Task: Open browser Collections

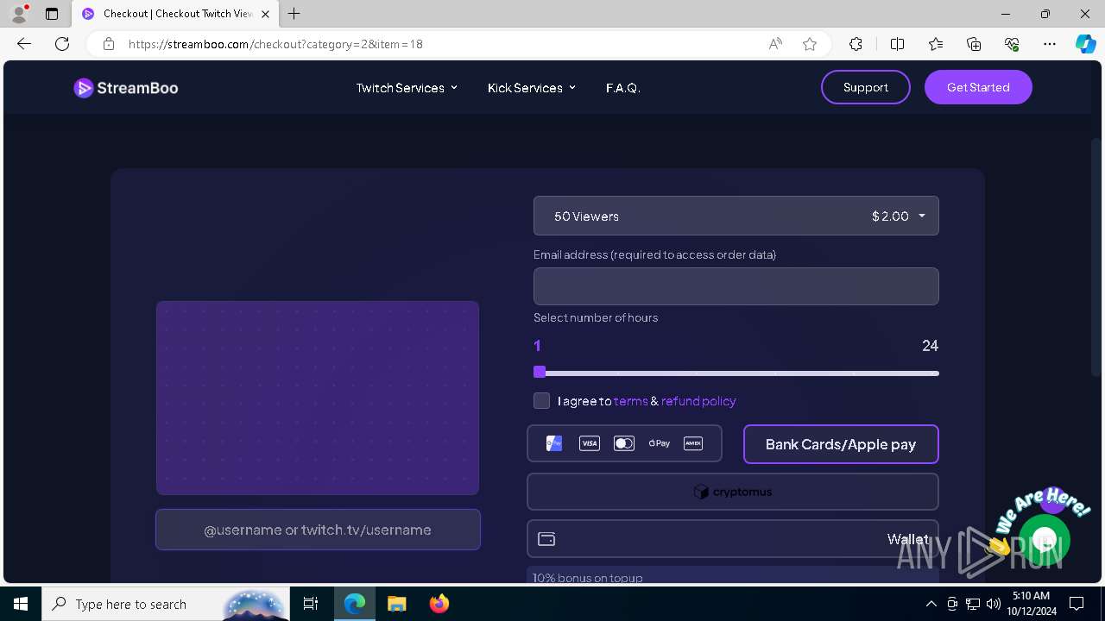Action: 974,44
